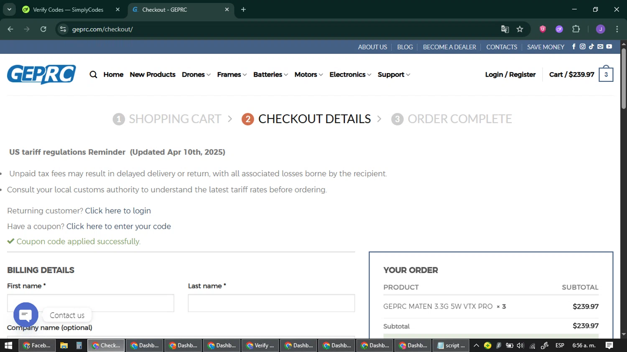Screen dimensions: 627x352
Task: Open Calculator from taskbar
Action: tap(79, 345)
